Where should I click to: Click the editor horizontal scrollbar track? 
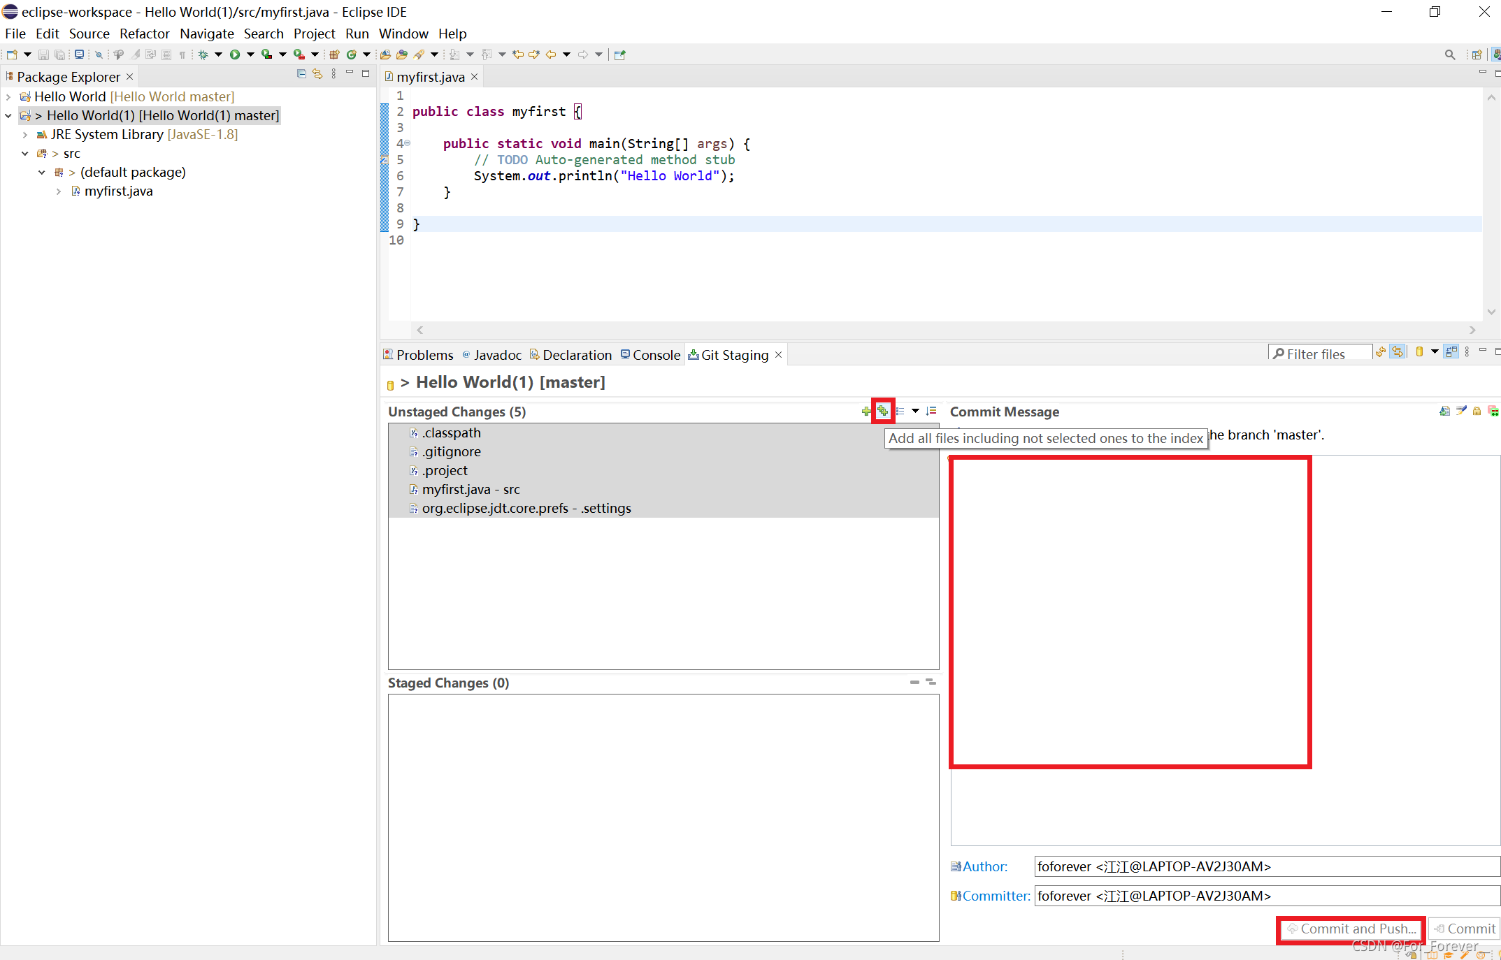tap(944, 330)
